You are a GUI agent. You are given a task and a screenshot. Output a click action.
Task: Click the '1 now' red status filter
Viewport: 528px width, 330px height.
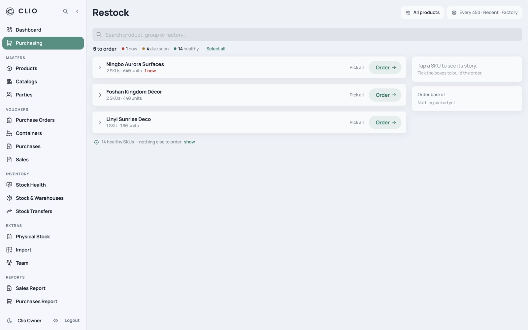[x=129, y=49]
